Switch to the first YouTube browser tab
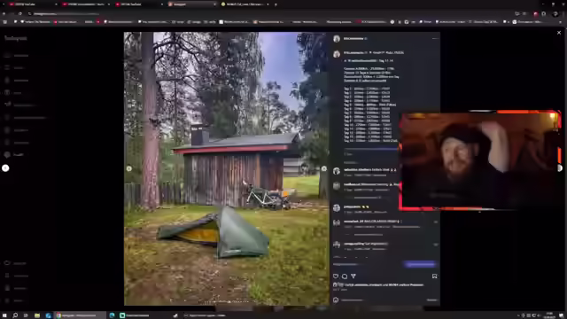This screenshot has height=319, width=567. click(33, 4)
